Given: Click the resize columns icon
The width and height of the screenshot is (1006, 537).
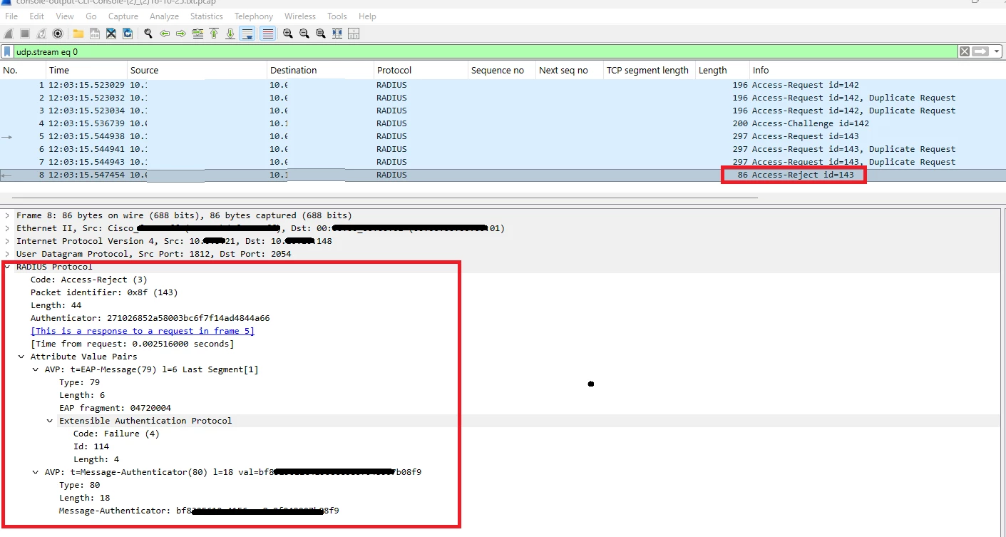Looking at the screenshot, I should pyautogui.click(x=337, y=34).
